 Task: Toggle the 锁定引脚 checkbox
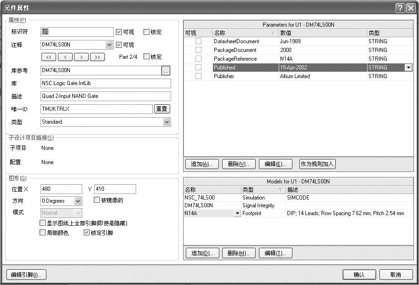pos(86,233)
